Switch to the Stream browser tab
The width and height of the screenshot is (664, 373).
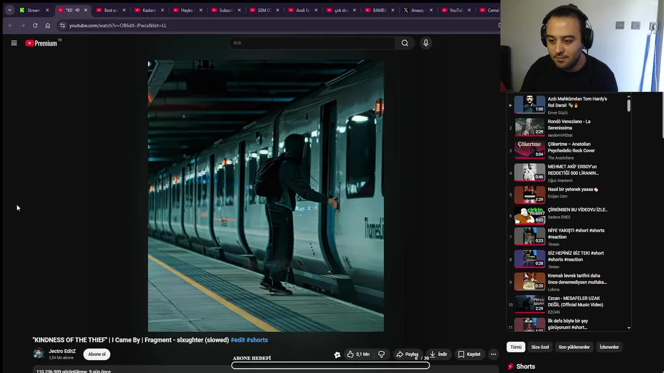pos(33,10)
